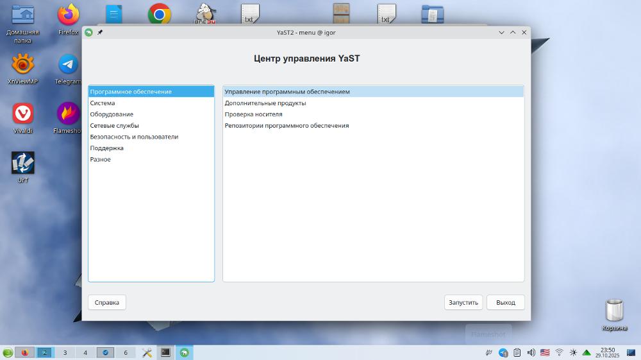
Task: Open the Chrome desktop icon
Action: pos(160,14)
